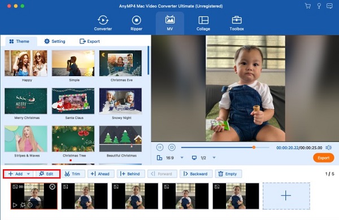Pause the video preview
The image size is (339, 220).
(x=160, y=147)
